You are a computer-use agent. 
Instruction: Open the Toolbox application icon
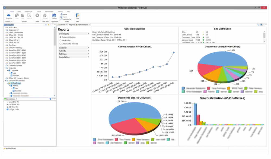(x=55, y=16)
